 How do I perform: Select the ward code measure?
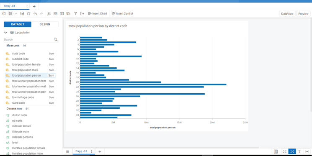pos(18,103)
